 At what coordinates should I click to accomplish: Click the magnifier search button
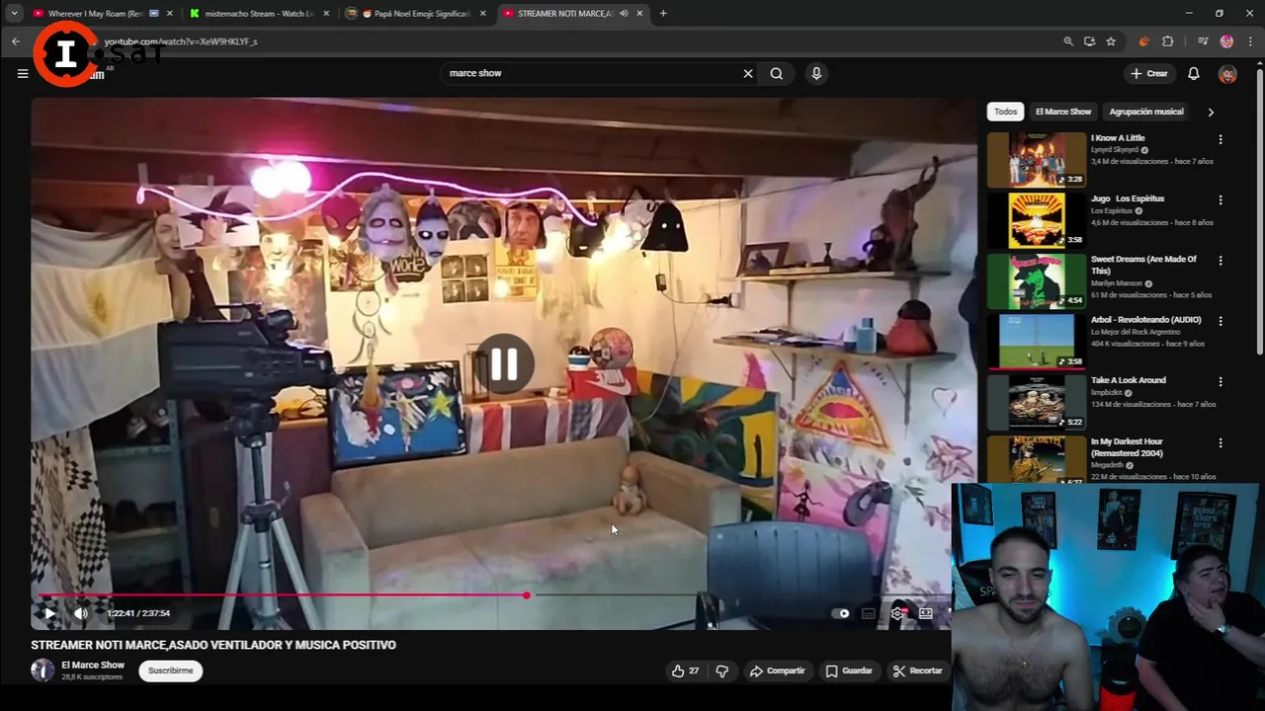(x=777, y=73)
